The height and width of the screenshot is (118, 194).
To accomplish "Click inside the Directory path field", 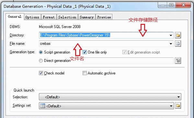I will pyautogui.click(x=106, y=35).
